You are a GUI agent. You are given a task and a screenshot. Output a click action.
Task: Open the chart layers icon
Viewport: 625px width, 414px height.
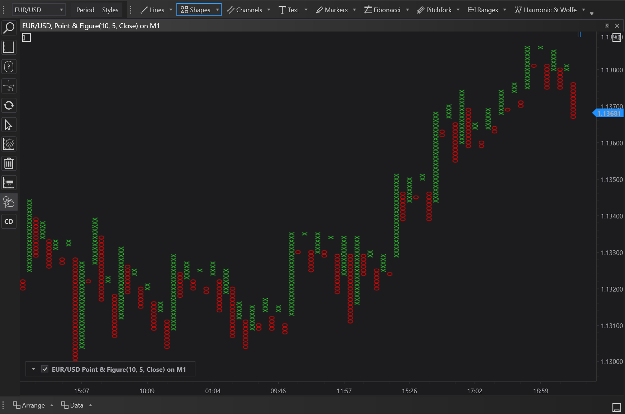(x=9, y=144)
